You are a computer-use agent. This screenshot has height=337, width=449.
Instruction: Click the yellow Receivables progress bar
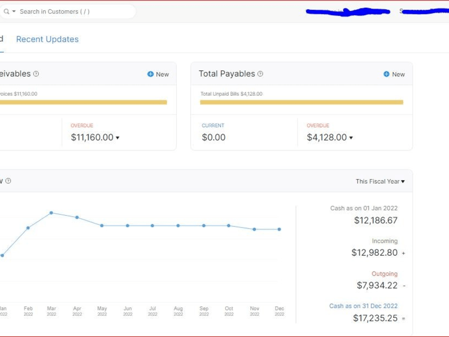[83, 102]
